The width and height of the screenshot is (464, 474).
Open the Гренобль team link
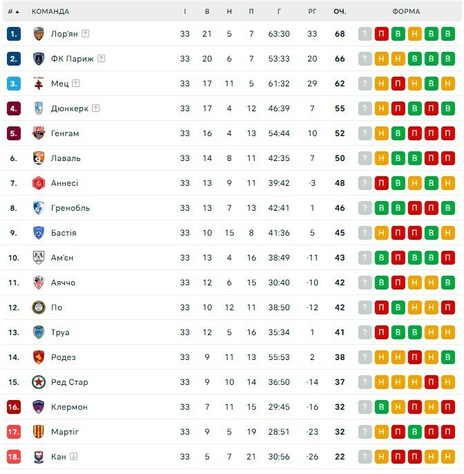click(71, 208)
